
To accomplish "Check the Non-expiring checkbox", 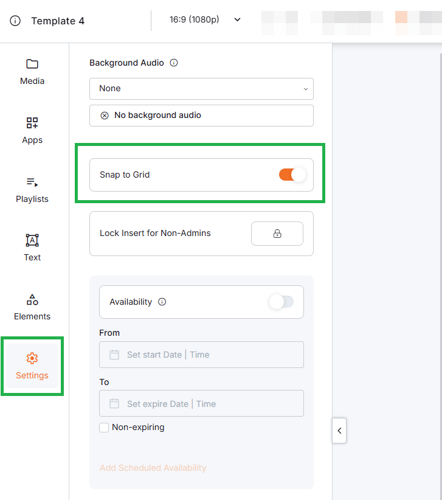I will 103,427.
